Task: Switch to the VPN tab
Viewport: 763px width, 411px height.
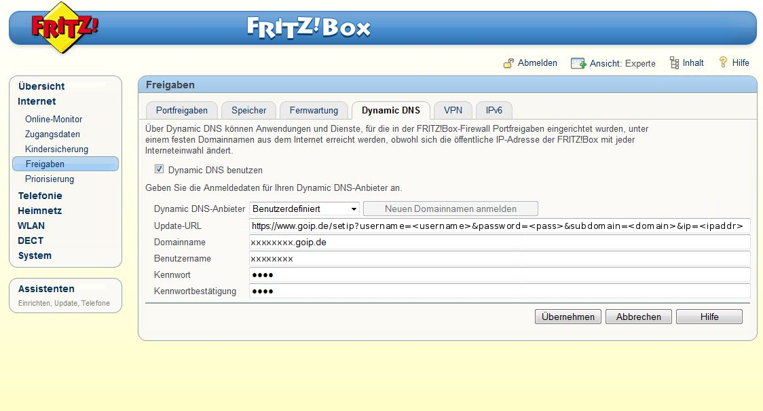Action: [x=453, y=110]
